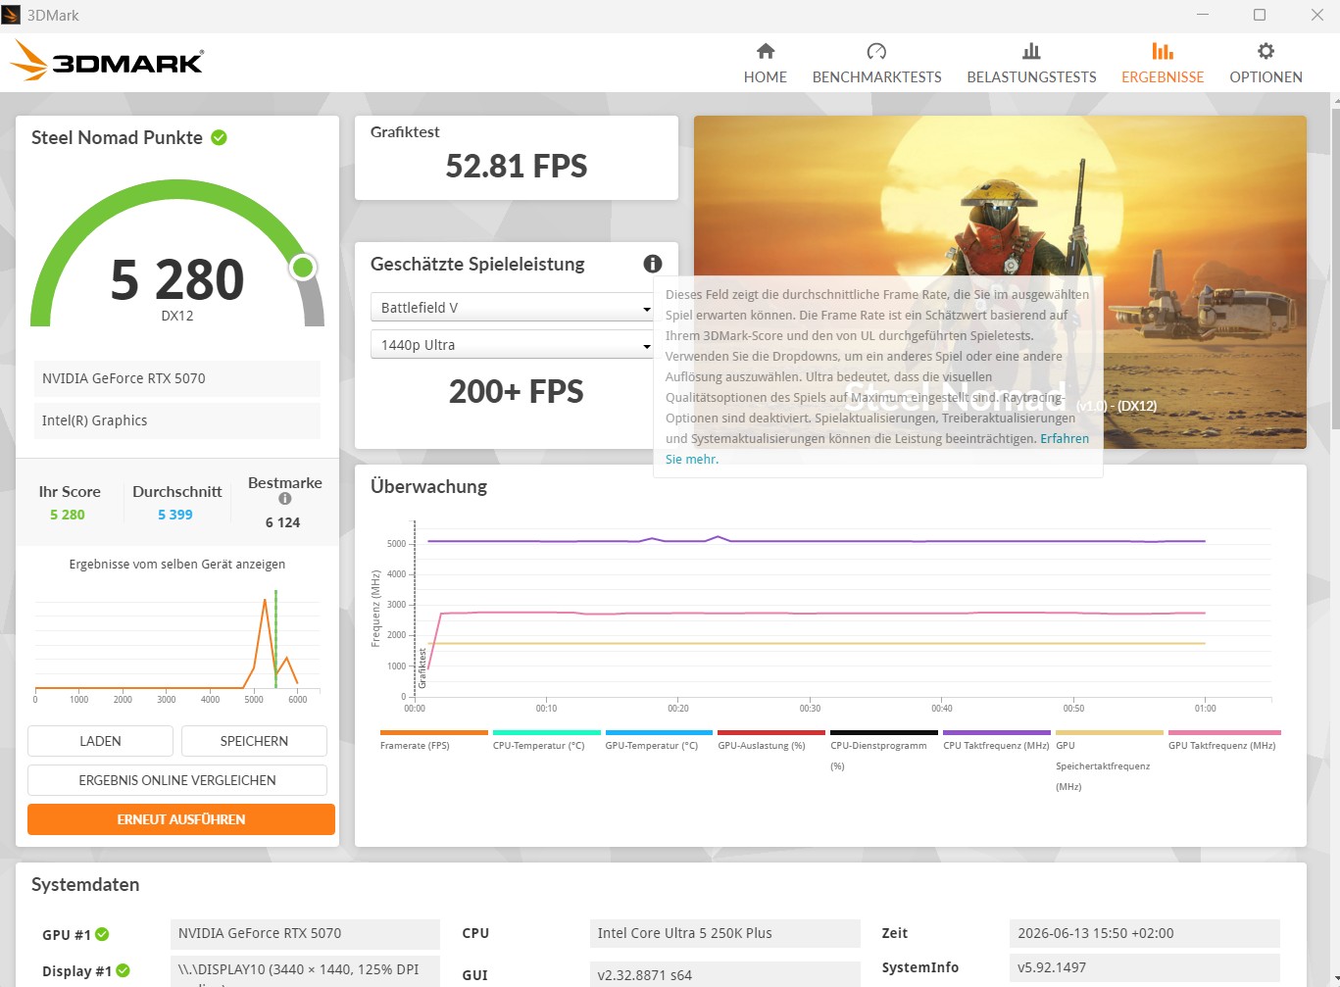Viewport: 1340px width, 987px height.
Task: Click the CPU Taktfrequenz (MHz) purple swatch
Action: click(x=997, y=732)
